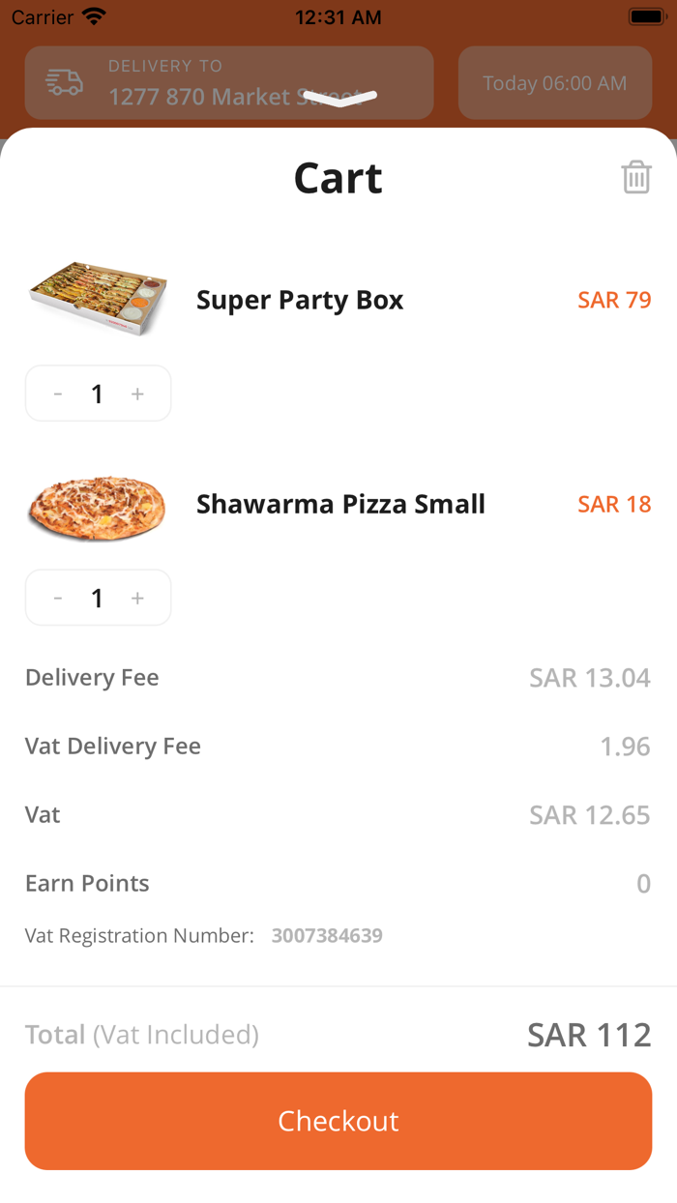
Task: Click the SAR 79 price label
Action: tap(614, 300)
